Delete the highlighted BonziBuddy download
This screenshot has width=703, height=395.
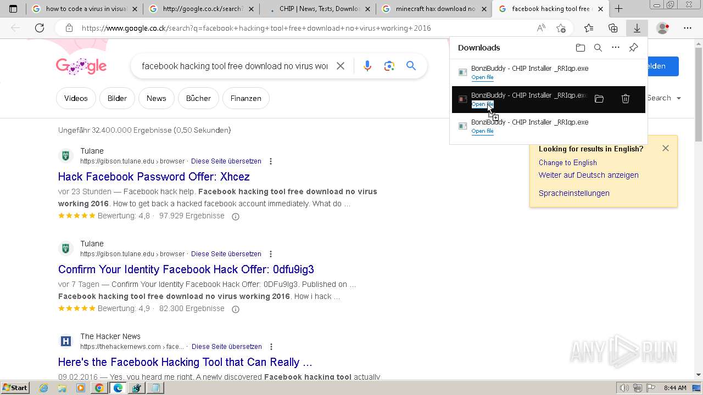point(626,99)
